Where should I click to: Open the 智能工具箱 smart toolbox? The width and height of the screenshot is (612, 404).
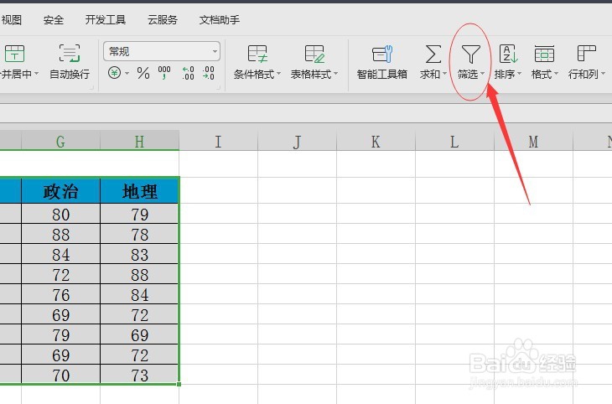382,62
